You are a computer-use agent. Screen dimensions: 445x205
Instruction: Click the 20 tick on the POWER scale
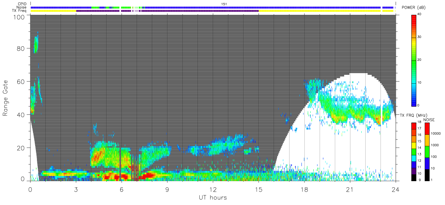tap(419, 60)
